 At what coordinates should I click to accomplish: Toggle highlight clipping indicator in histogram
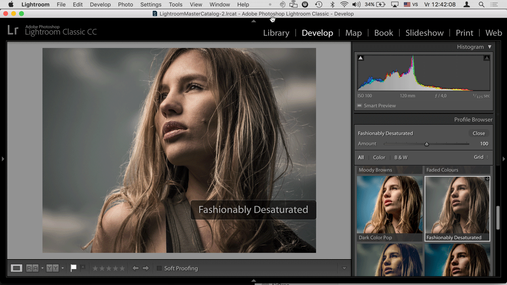pyautogui.click(x=487, y=58)
